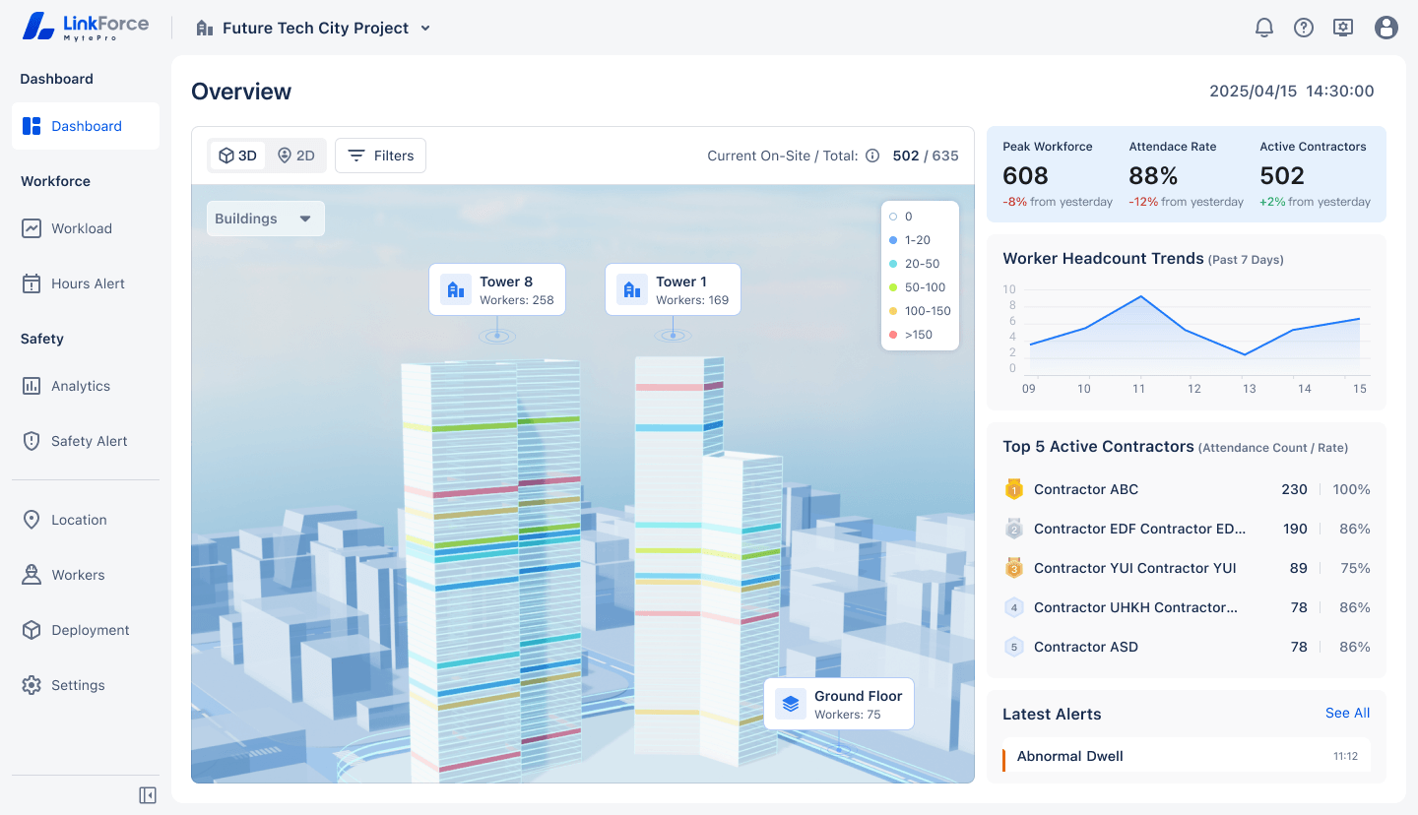Go to the Location page
The width and height of the screenshot is (1418, 815).
pos(86,520)
